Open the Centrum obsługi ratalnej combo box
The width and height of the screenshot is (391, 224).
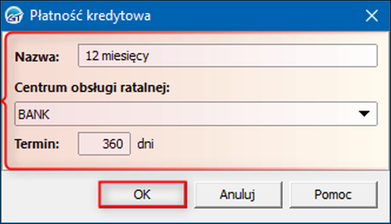[x=196, y=114]
